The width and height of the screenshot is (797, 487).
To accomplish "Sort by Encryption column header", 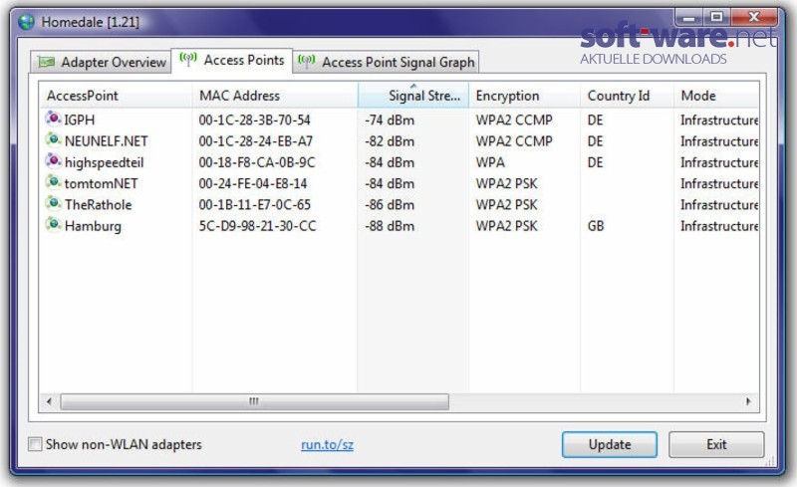I will coord(524,95).
